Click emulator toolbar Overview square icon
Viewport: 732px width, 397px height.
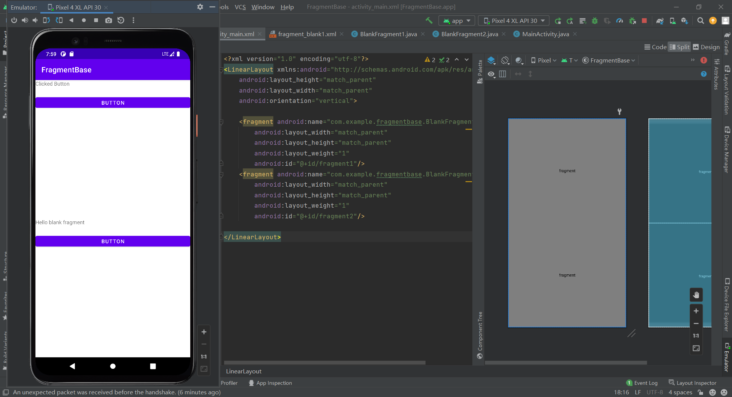click(96, 20)
